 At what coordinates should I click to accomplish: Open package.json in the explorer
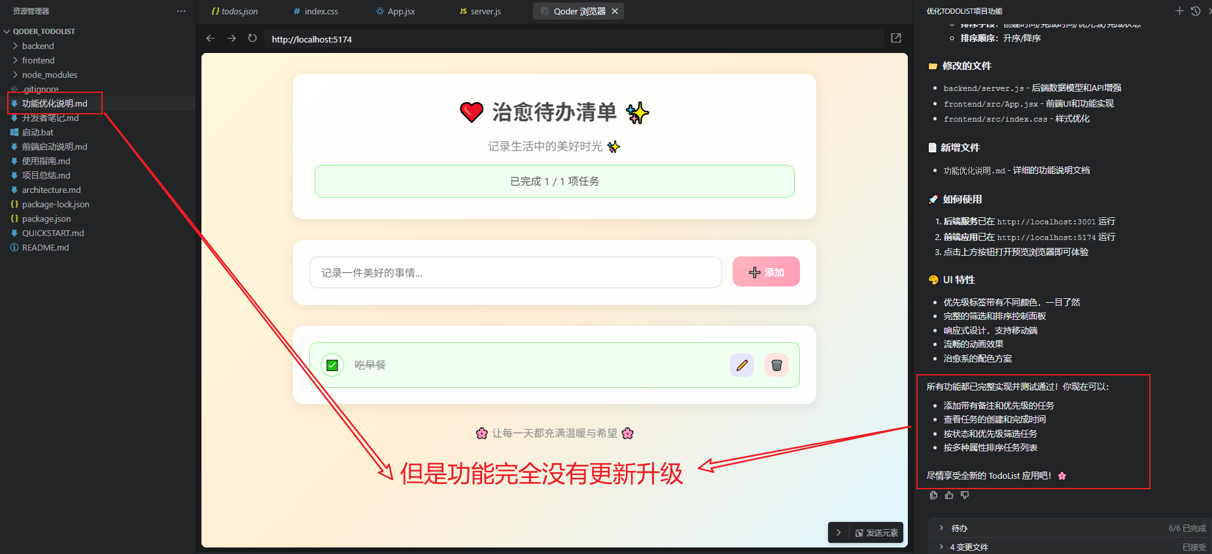click(46, 218)
